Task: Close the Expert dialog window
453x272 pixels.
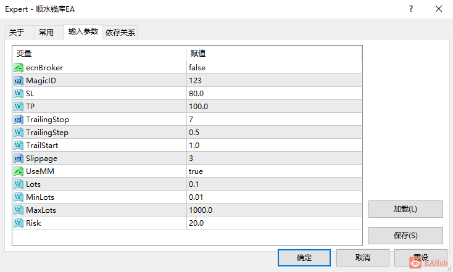Action: 439,9
